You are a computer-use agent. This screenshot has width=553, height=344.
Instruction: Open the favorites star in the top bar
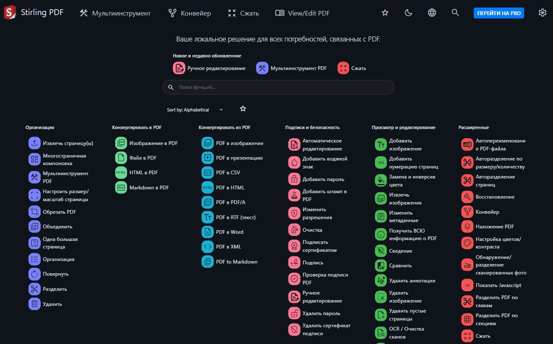click(x=385, y=13)
